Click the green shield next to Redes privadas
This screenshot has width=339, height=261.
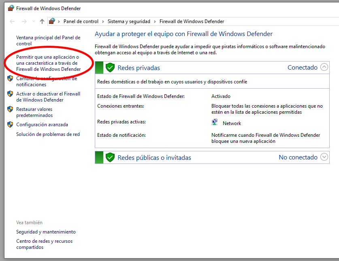(x=110, y=68)
